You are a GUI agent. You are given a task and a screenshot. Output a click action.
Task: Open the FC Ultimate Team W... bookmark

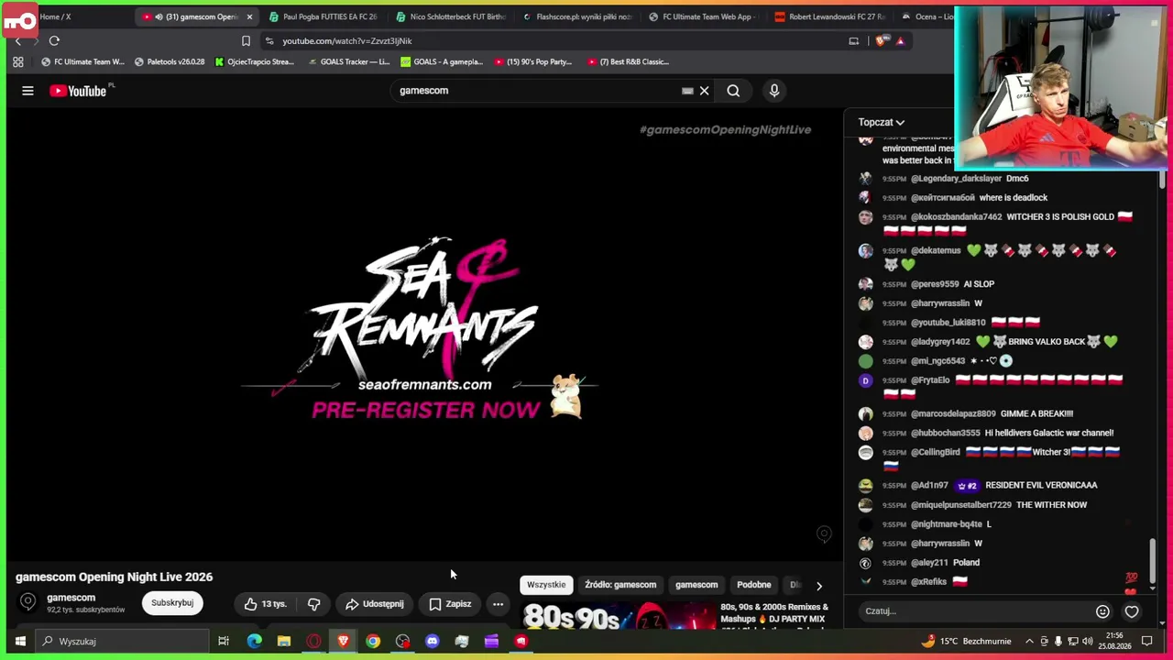coord(82,62)
